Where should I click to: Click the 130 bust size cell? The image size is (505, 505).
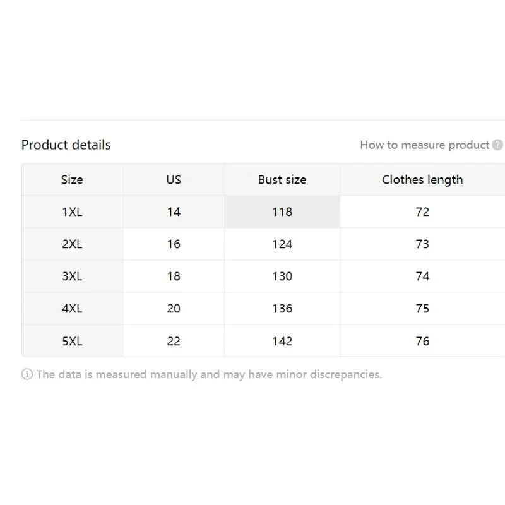(x=282, y=276)
